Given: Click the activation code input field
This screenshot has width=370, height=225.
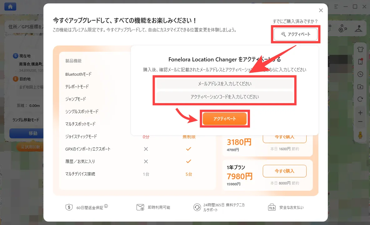Looking at the screenshot, I should point(224,97).
